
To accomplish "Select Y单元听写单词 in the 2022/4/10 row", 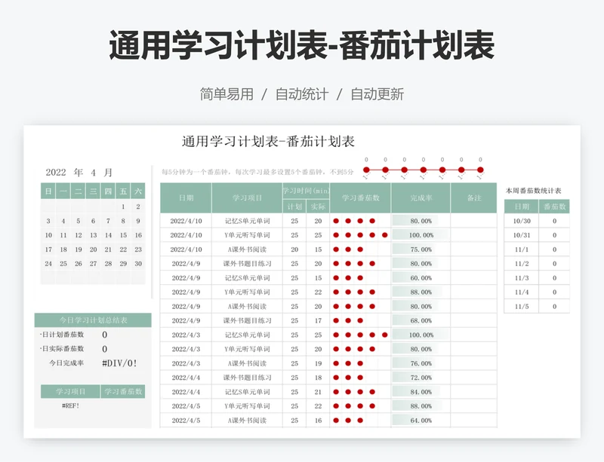I will [x=248, y=235].
